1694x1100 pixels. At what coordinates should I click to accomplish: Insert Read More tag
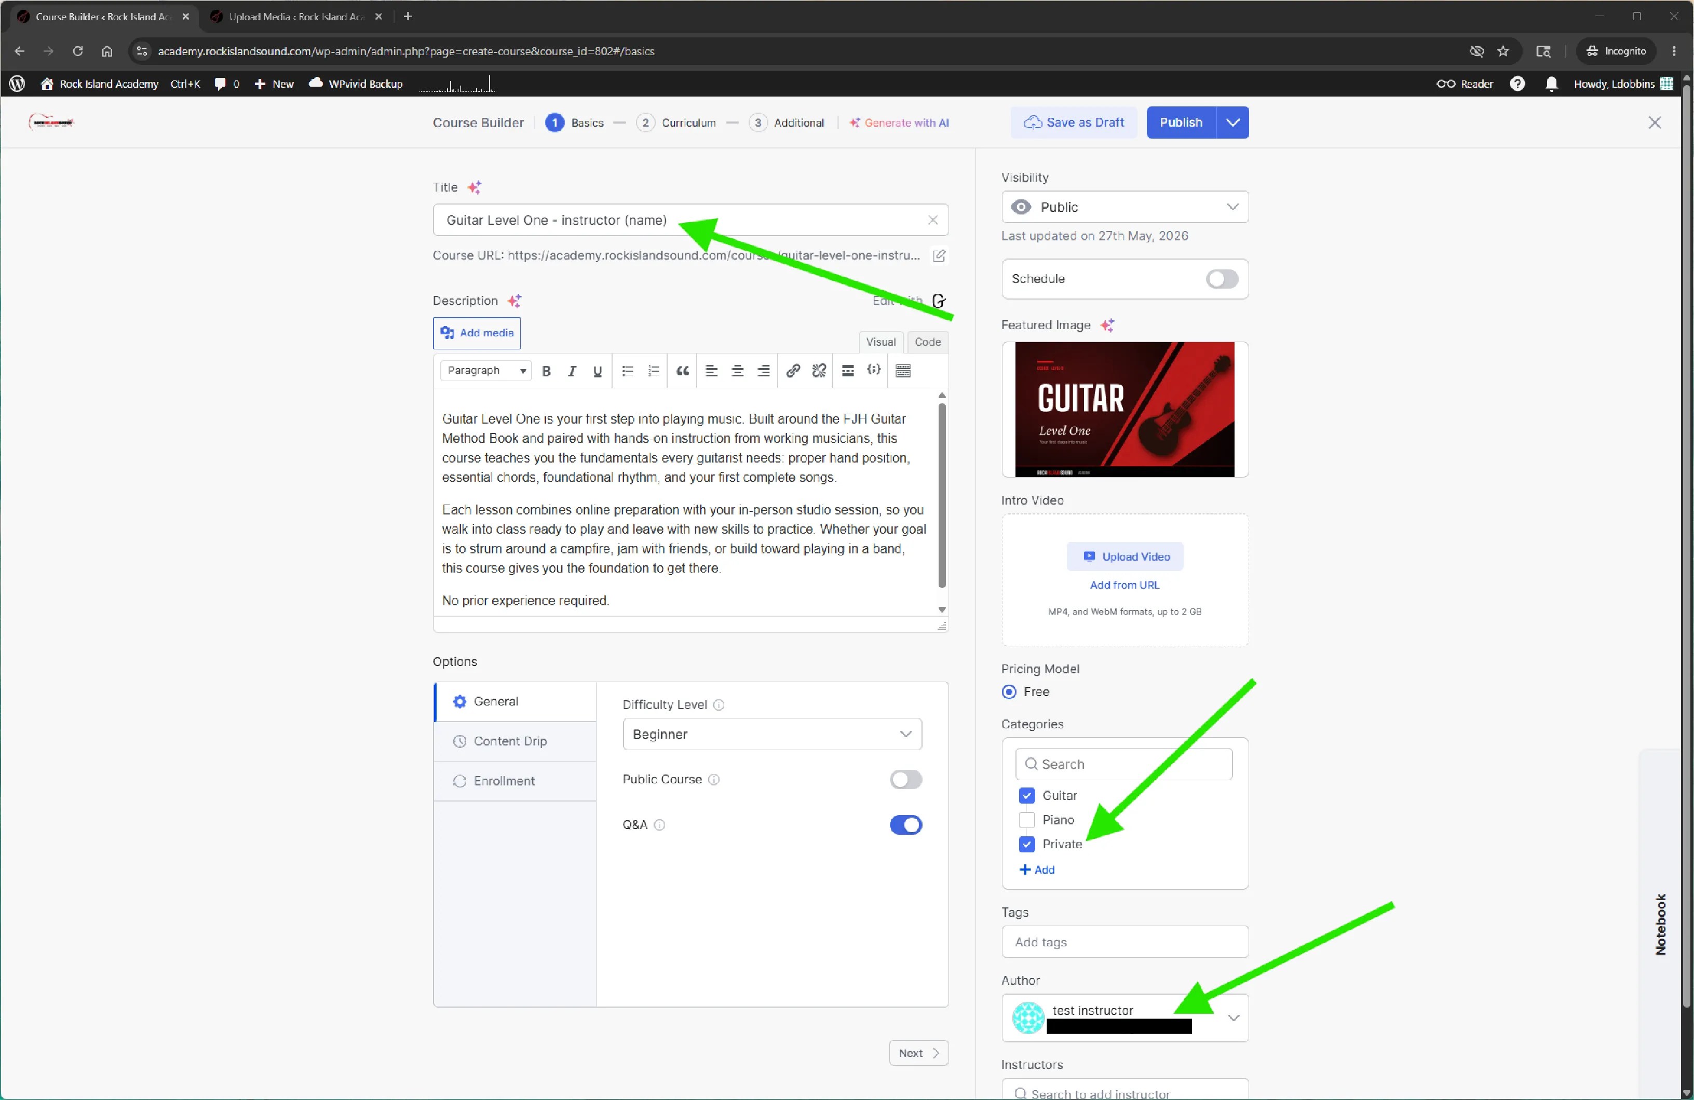(x=848, y=371)
